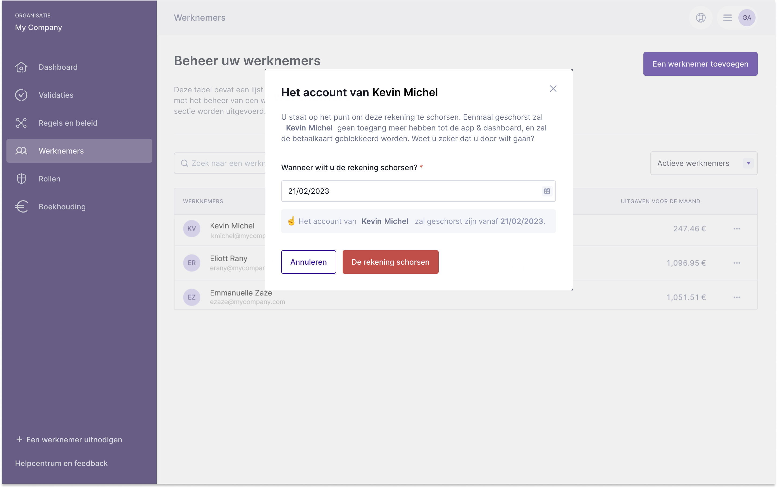The height and width of the screenshot is (488, 777).
Task: Open the hamburger menu icon
Action: point(727,18)
